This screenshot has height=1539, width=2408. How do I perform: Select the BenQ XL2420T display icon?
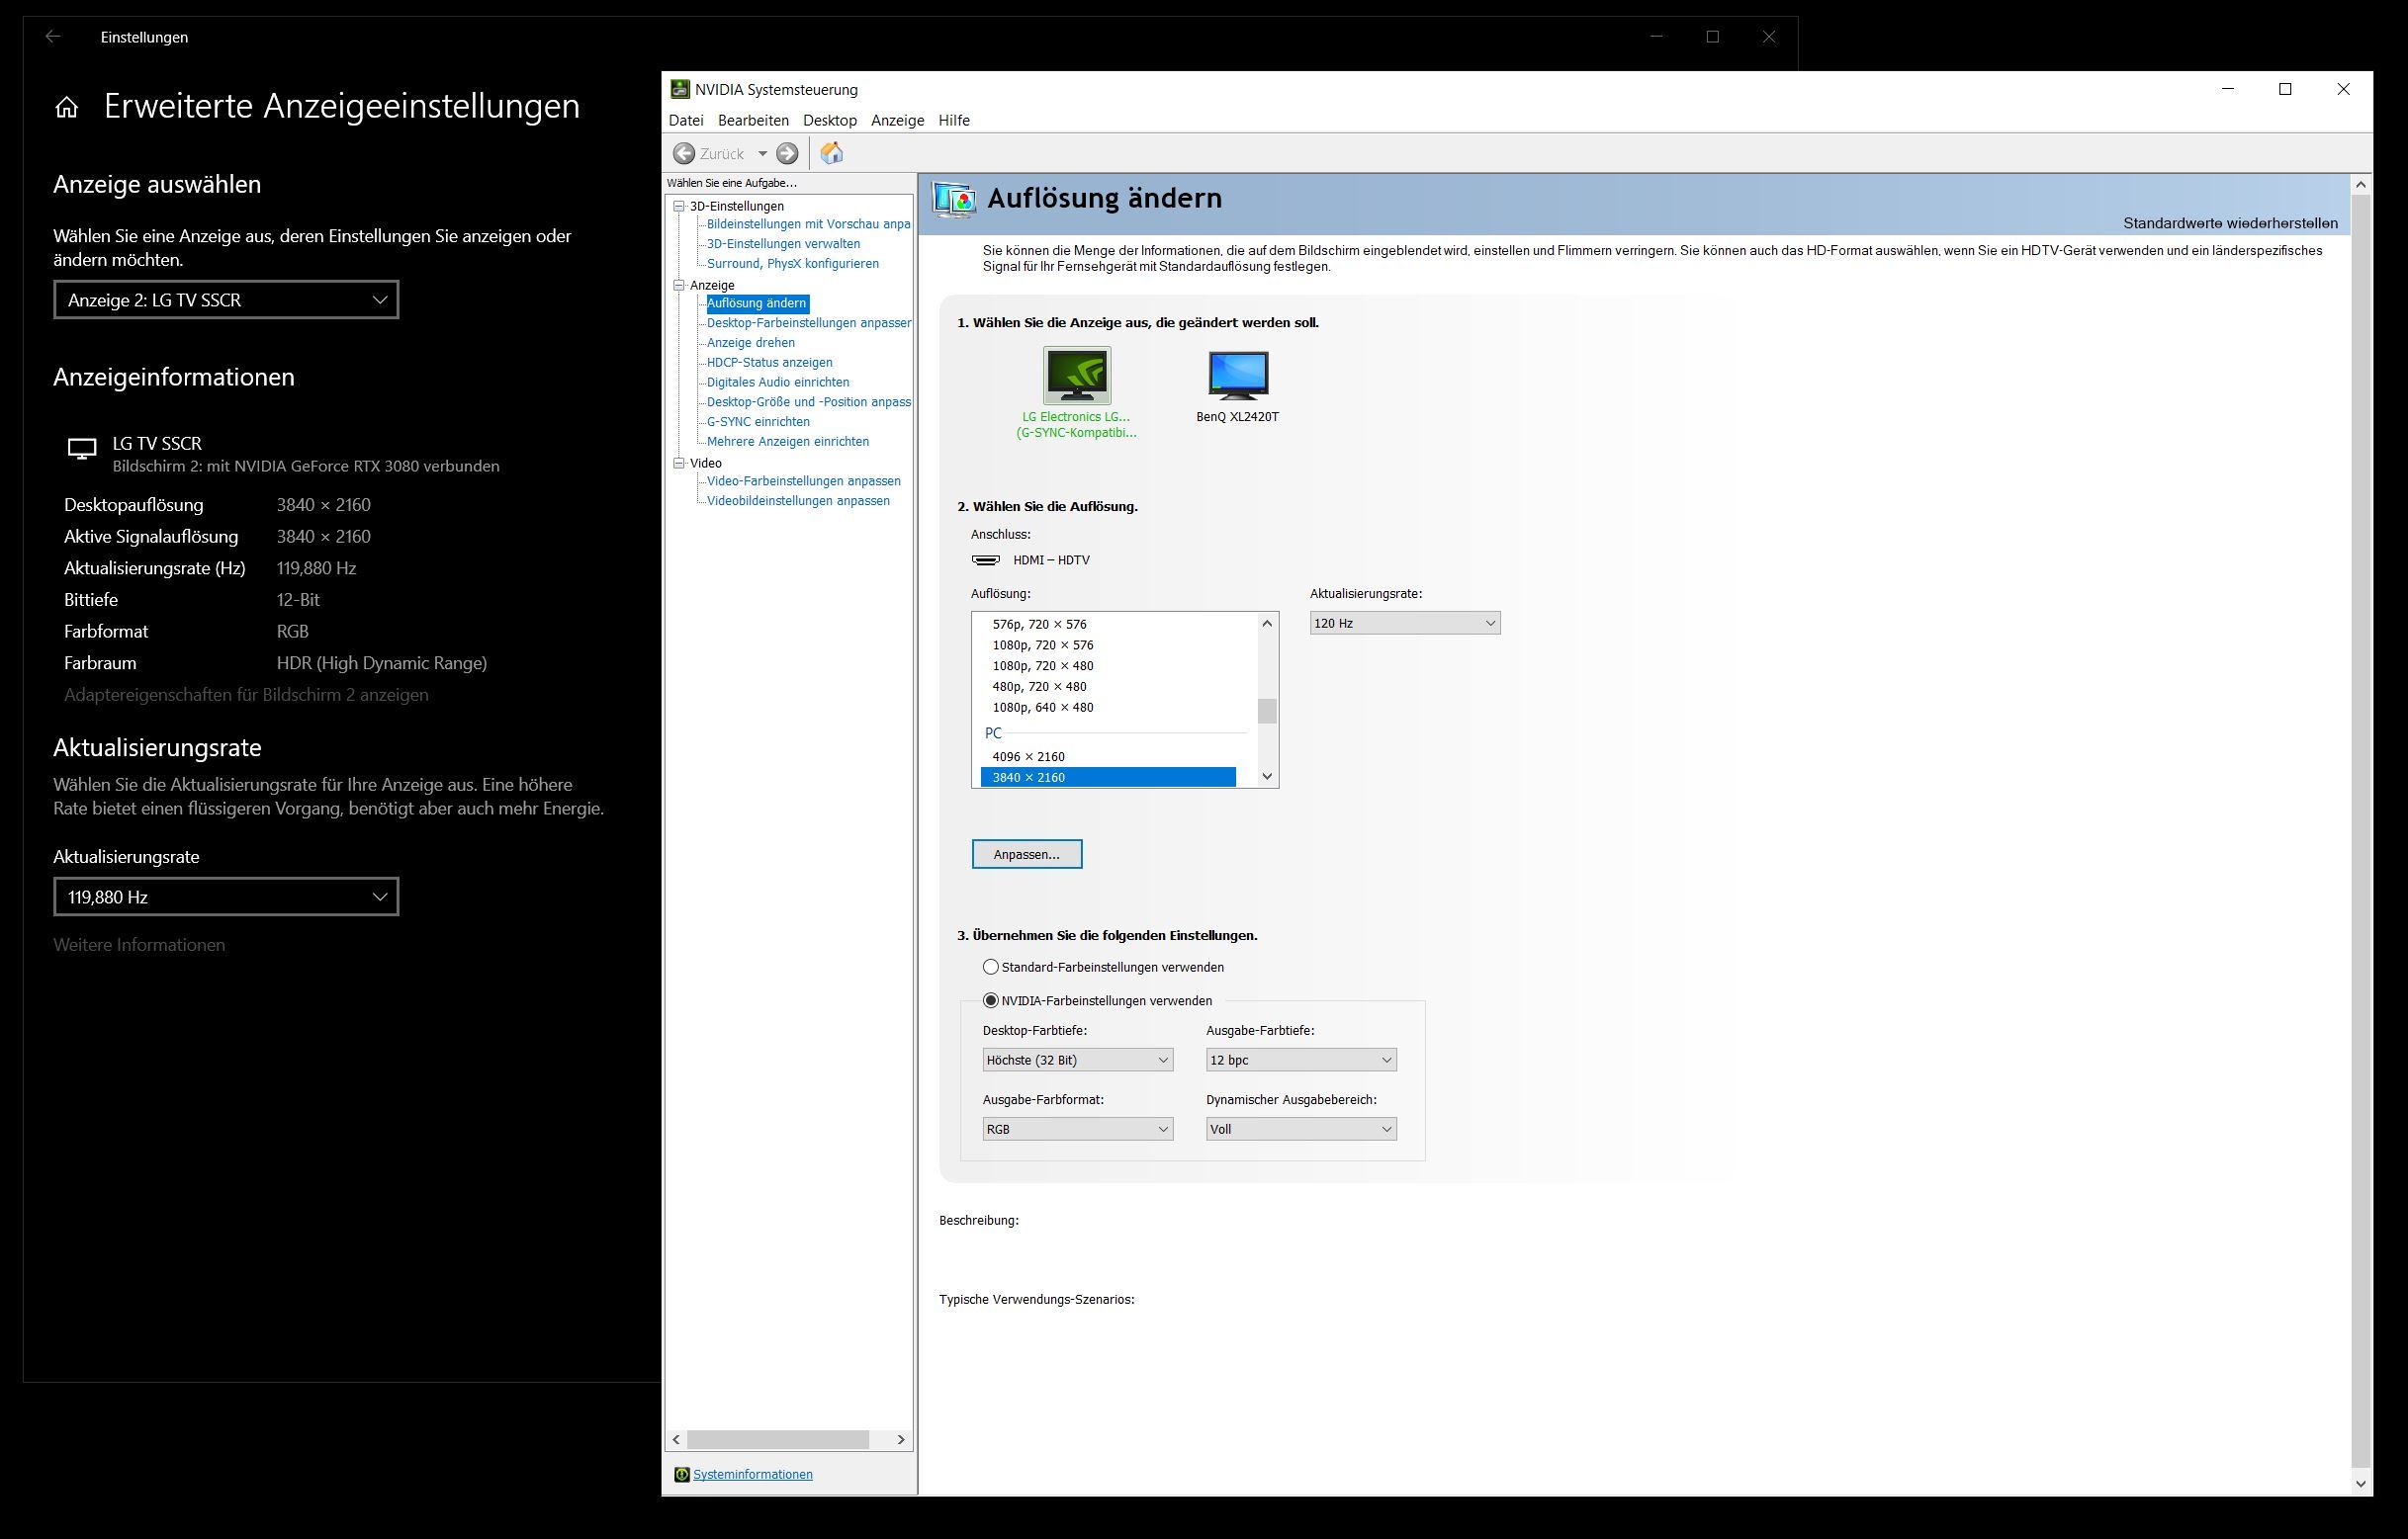(1238, 375)
